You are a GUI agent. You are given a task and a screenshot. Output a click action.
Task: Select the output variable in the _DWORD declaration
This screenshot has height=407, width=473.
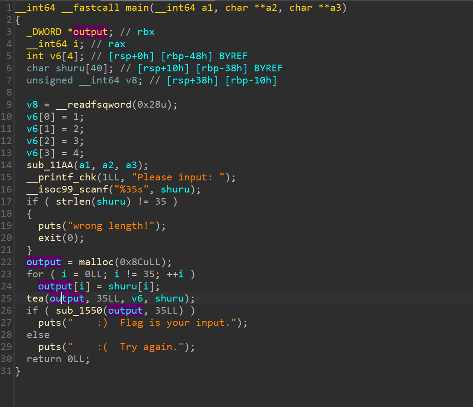(x=90, y=32)
